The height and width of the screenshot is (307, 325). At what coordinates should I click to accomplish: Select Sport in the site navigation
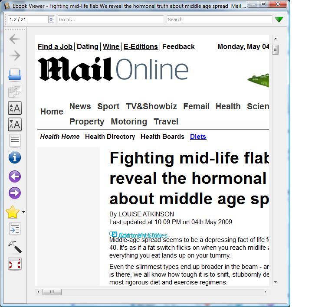[x=108, y=106]
